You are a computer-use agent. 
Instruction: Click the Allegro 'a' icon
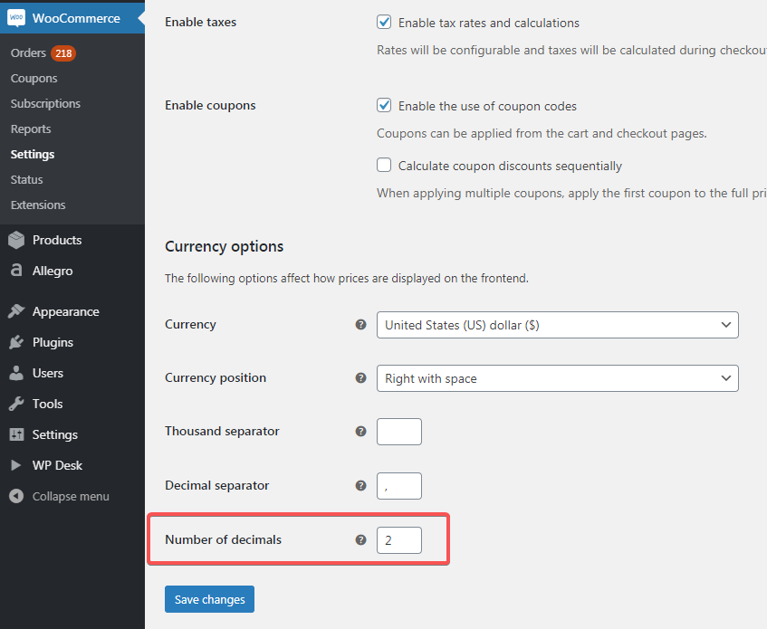click(16, 271)
